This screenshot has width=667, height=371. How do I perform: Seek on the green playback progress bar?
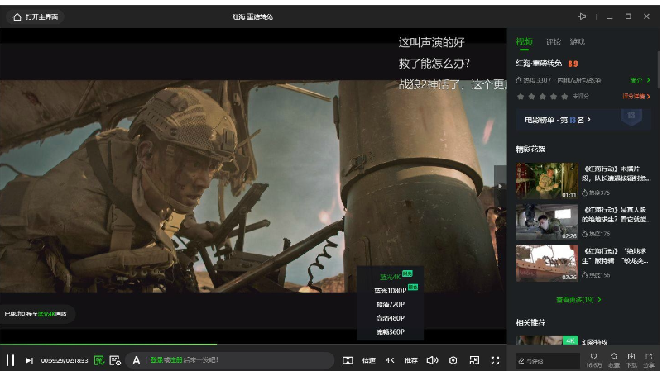(253, 345)
